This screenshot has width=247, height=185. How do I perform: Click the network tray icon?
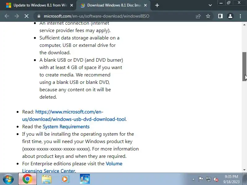[x=208, y=179]
